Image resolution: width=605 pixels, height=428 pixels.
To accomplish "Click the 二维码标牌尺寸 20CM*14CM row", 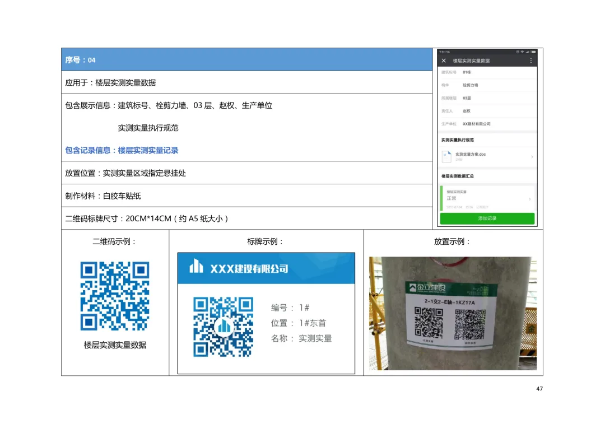I will coord(247,218).
